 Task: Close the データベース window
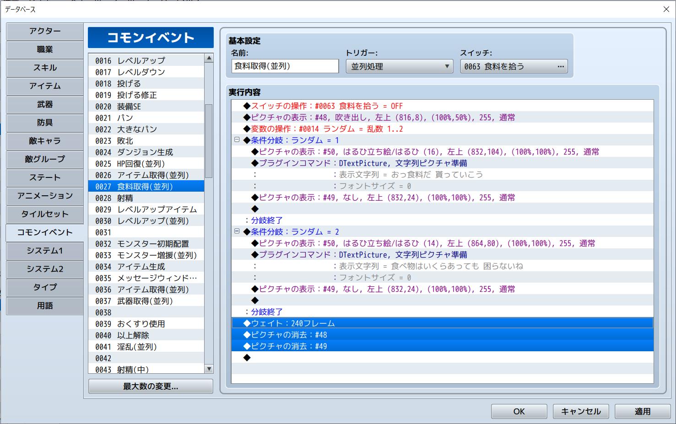(x=666, y=9)
